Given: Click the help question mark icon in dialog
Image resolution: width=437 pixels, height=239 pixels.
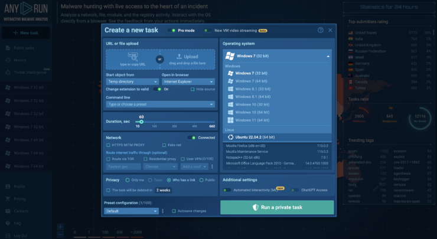Looking at the screenshot, I should pos(321,30).
